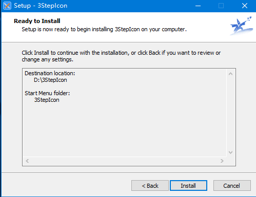Click the summary box scroll up arrow
The height and width of the screenshot is (197, 256).
click(230, 74)
